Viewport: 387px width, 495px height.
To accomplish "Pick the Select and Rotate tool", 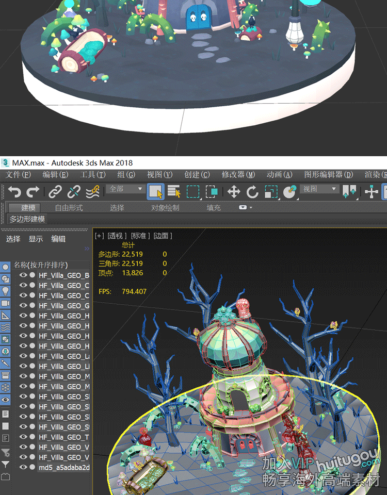I will (252, 192).
